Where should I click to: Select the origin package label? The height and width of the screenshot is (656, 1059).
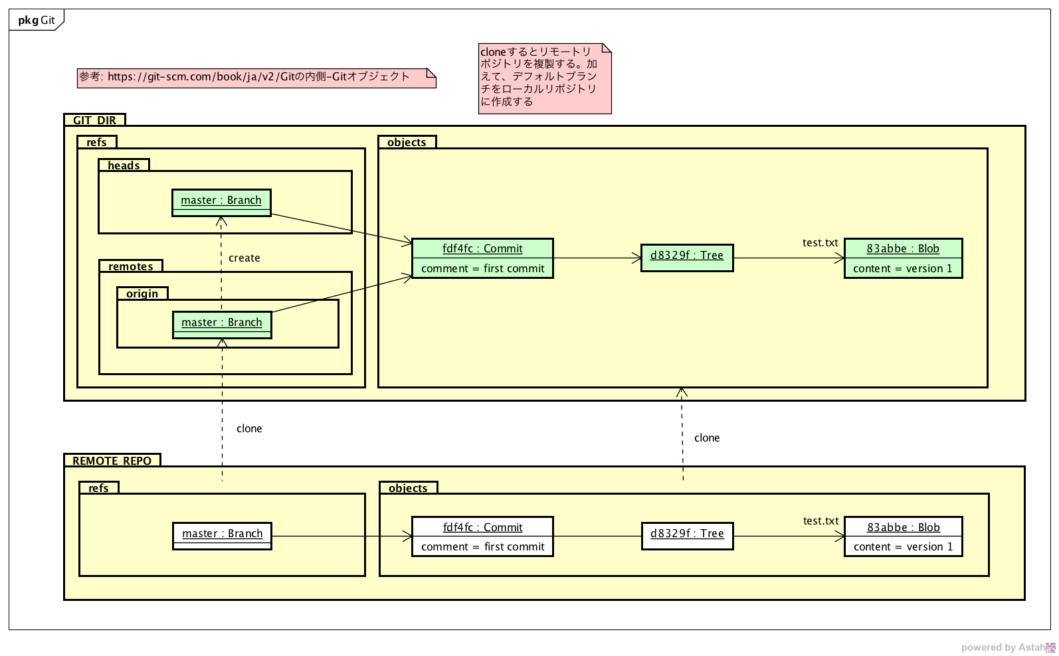click(142, 293)
